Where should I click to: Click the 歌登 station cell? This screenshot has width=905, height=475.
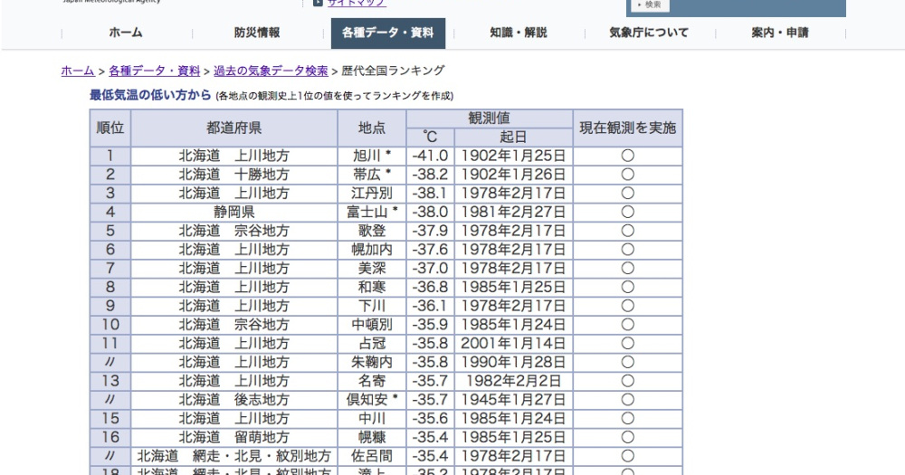click(372, 231)
